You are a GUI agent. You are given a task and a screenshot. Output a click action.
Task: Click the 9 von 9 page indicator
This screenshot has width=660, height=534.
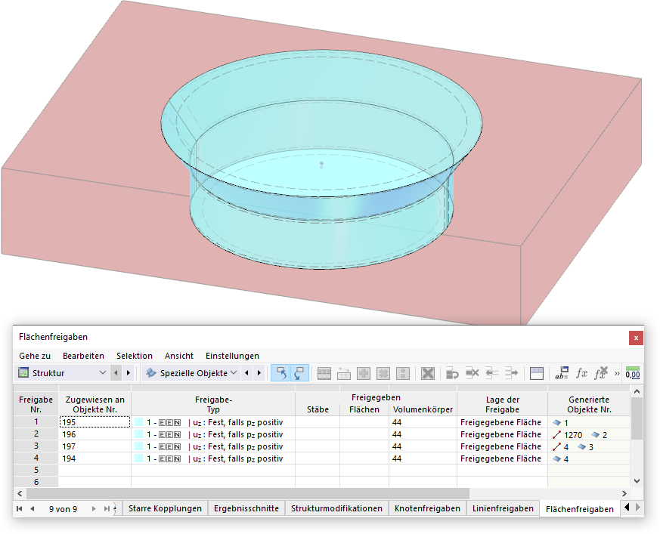pyautogui.click(x=64, y=509)
